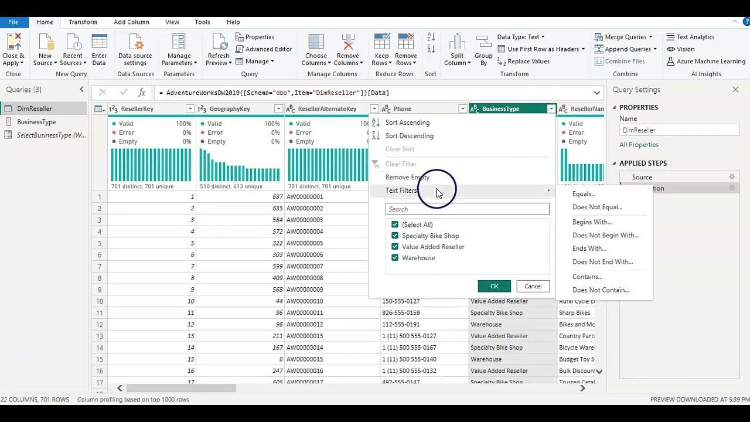
Task: Uncheck Value Added Reseller filter
Action: (x=395, y=247)
